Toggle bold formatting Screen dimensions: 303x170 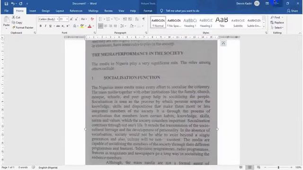tap(41, 26)
